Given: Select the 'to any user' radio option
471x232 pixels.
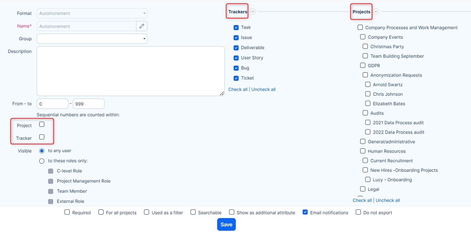Looking at the screenshot, I should (x=42, y=151).
